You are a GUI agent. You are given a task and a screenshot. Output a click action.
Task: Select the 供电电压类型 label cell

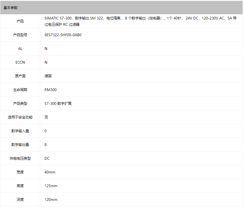pos(20,158)
